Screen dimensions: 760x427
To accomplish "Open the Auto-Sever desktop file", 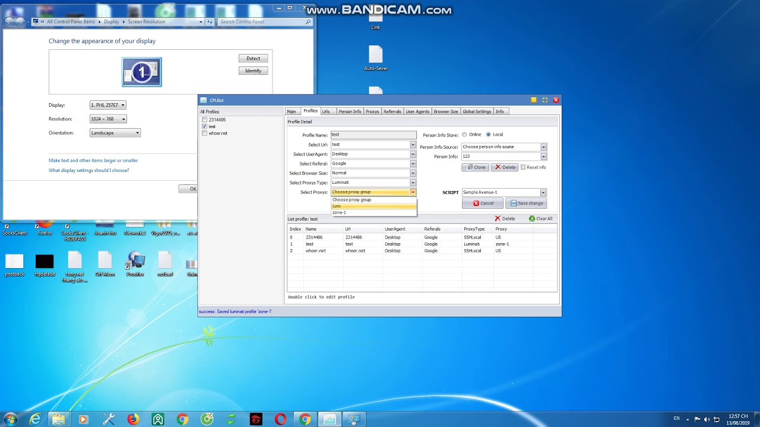I will 376,58.
